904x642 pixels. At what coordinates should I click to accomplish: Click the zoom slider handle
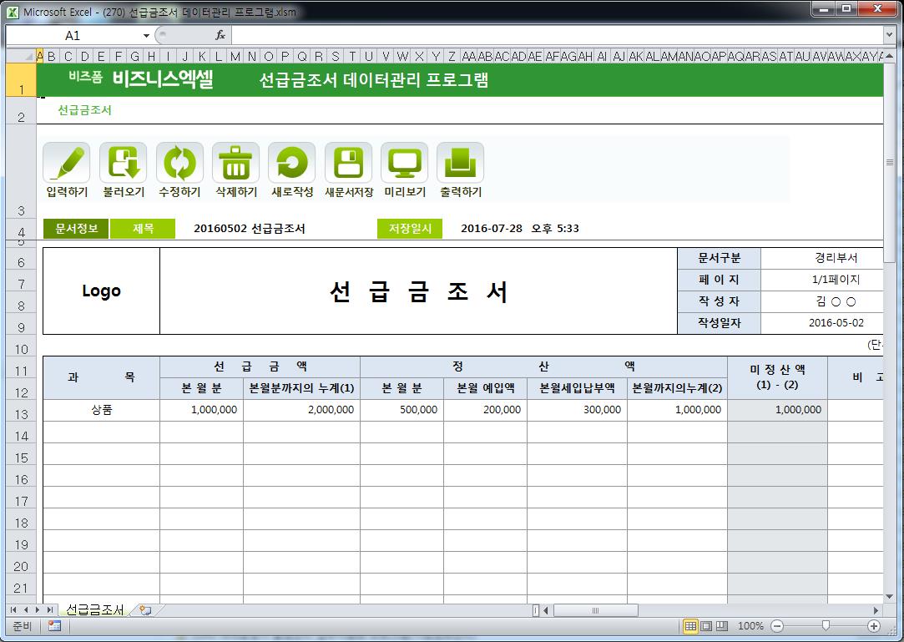pyautogui.click(x=826, y=626)
